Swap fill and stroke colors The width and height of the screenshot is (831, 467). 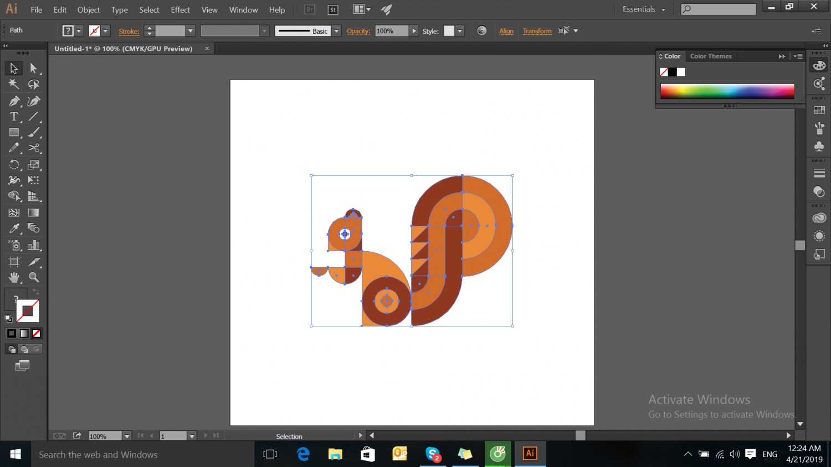36,292
